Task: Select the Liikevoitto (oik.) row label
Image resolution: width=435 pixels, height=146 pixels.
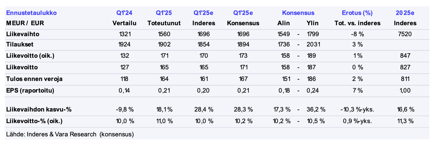Action: pyautogui.click(x=30, y=56)
